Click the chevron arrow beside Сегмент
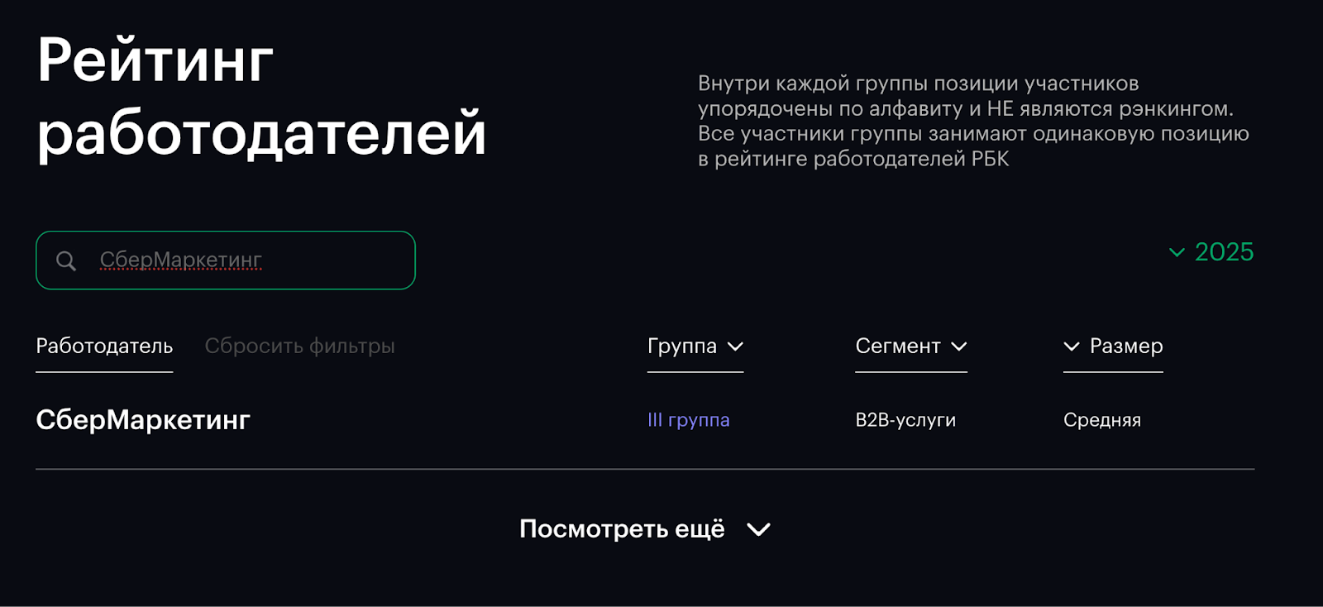 [959, 347]
